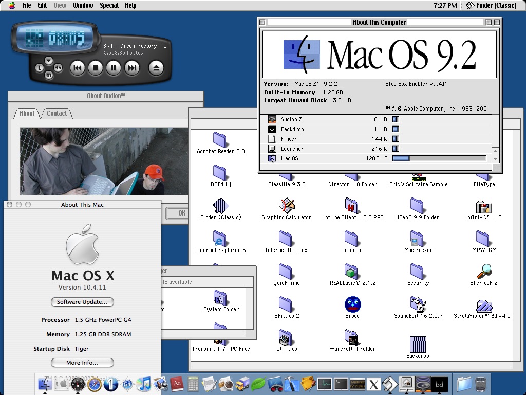
Task: Click the zoom box of About This Computer
Action: pyautogui.click(x=489, y=22)
